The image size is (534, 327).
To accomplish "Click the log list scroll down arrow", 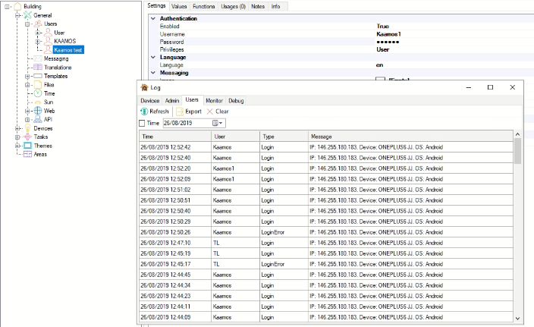I will [x=518, y=319].
